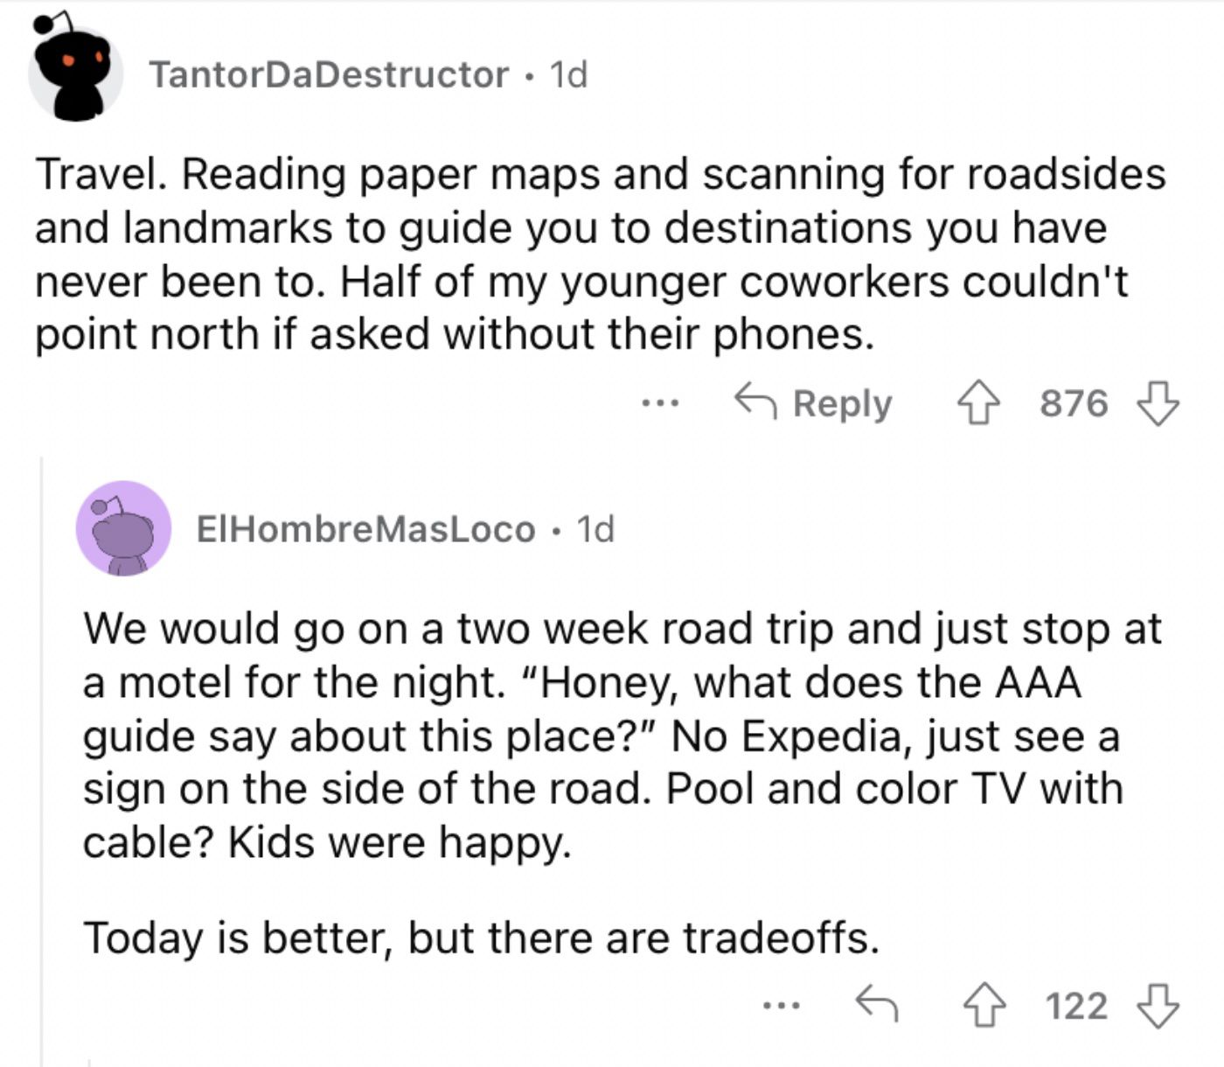
Task: Open more options on TantorDaDestructor's comment
Action: click(x=659, y=404)
